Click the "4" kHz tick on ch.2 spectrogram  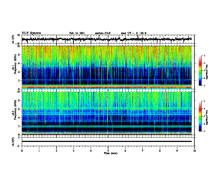tap(19, 118)
